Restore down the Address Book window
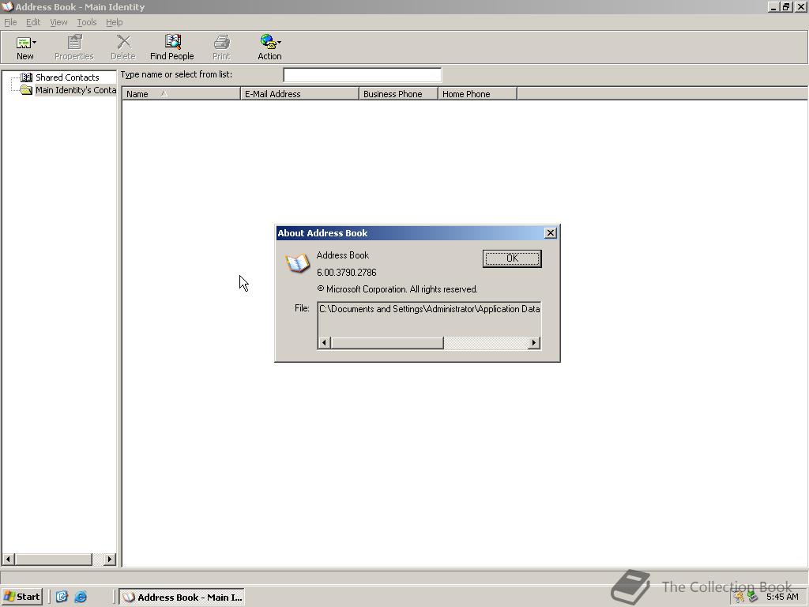809x607 pixels. pos(785,6)
